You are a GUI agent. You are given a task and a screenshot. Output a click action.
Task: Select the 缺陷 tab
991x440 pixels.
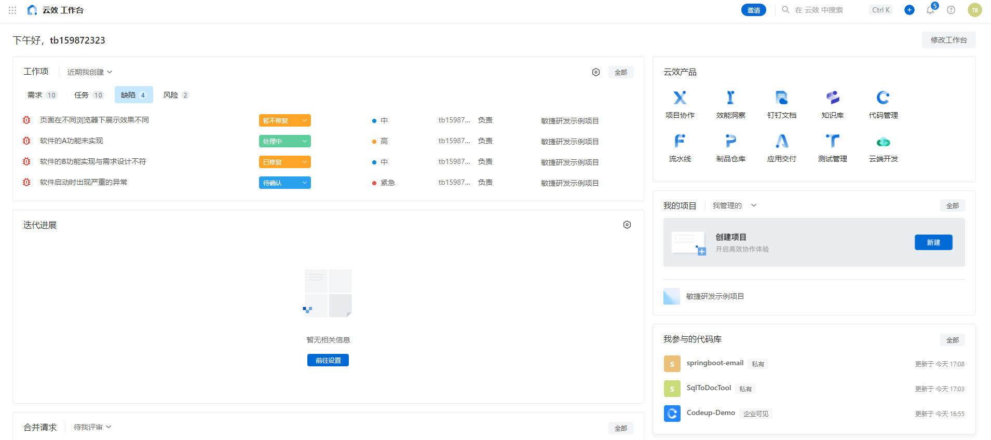[133, 95]
